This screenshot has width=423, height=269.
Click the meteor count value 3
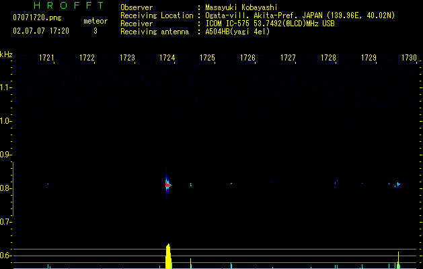coord(95,31)
